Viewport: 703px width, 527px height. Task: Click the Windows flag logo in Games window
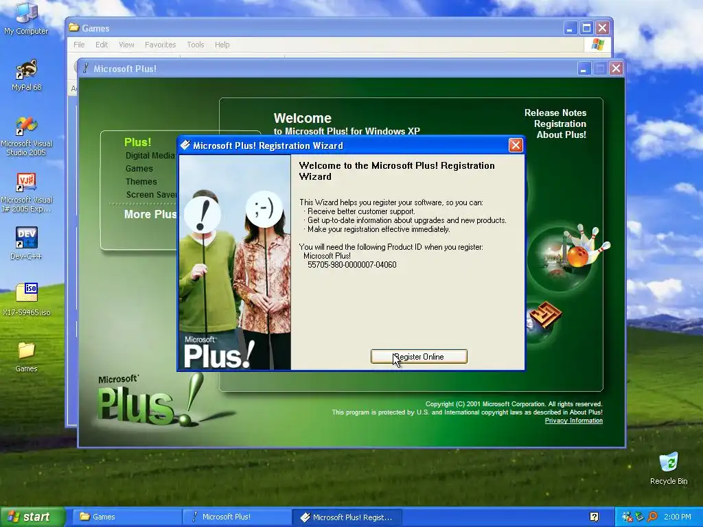597,45
